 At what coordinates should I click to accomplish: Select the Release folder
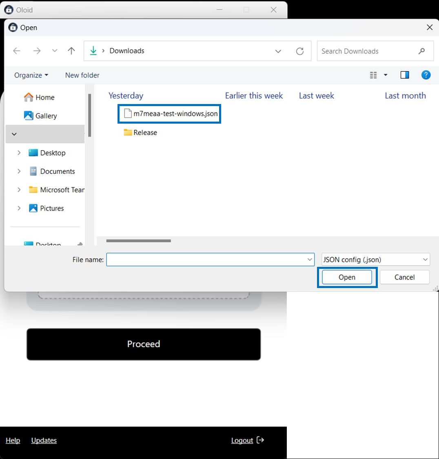click(140, 132)
